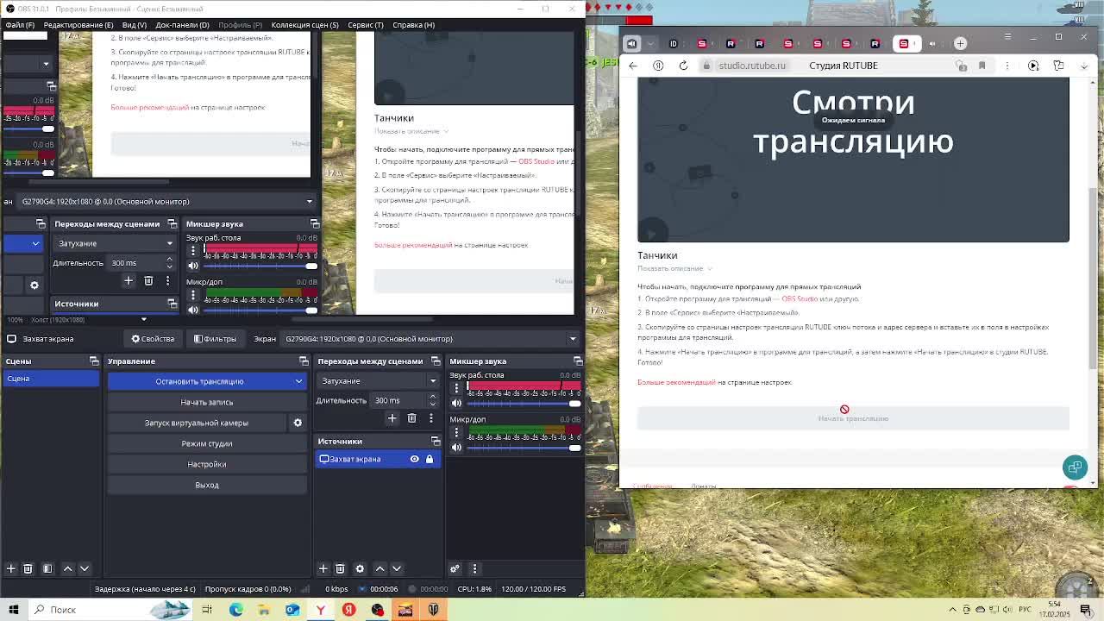Adjust the Микр/доп volume slider
This screenshot has width=1104, height=621.
pyautogui.click(x=524, y=447)
